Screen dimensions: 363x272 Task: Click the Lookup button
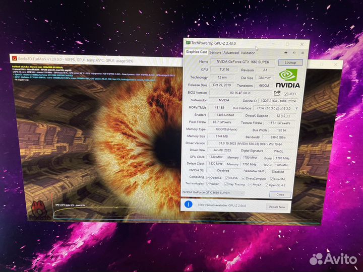coord(290,62)
